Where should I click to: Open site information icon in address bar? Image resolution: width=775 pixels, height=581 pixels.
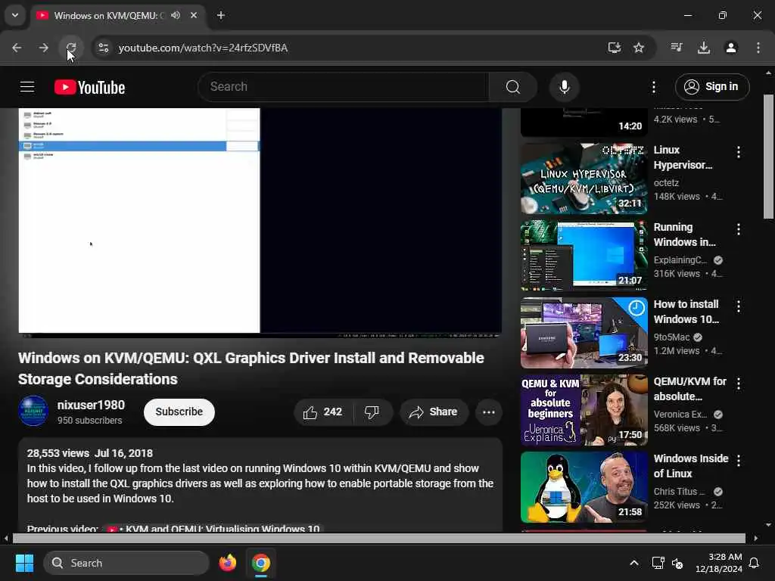(x=103, y=48)
